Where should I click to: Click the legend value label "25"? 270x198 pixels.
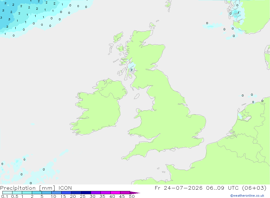click(x=83, y=196)
